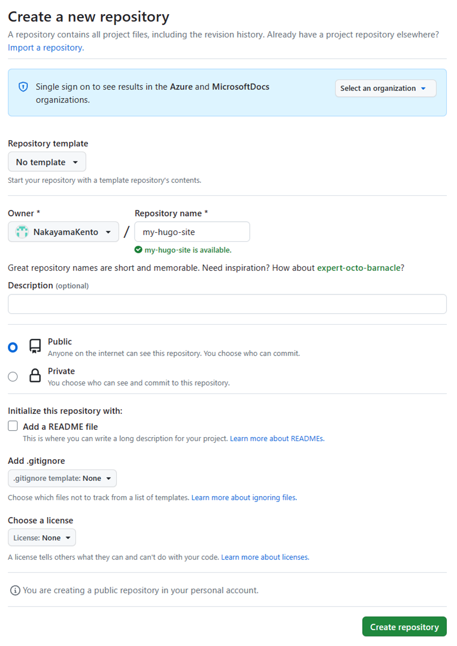This screenshot has height=646, width=457.
Task: Click the info icon beside public repository notice
Action: (15, 590)
